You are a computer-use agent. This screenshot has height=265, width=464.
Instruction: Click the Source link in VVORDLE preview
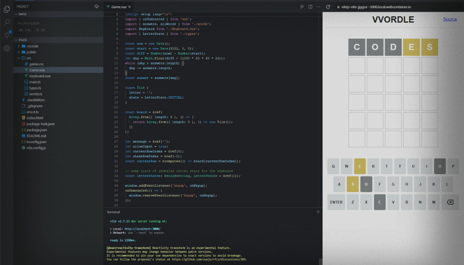coord(450,19)
